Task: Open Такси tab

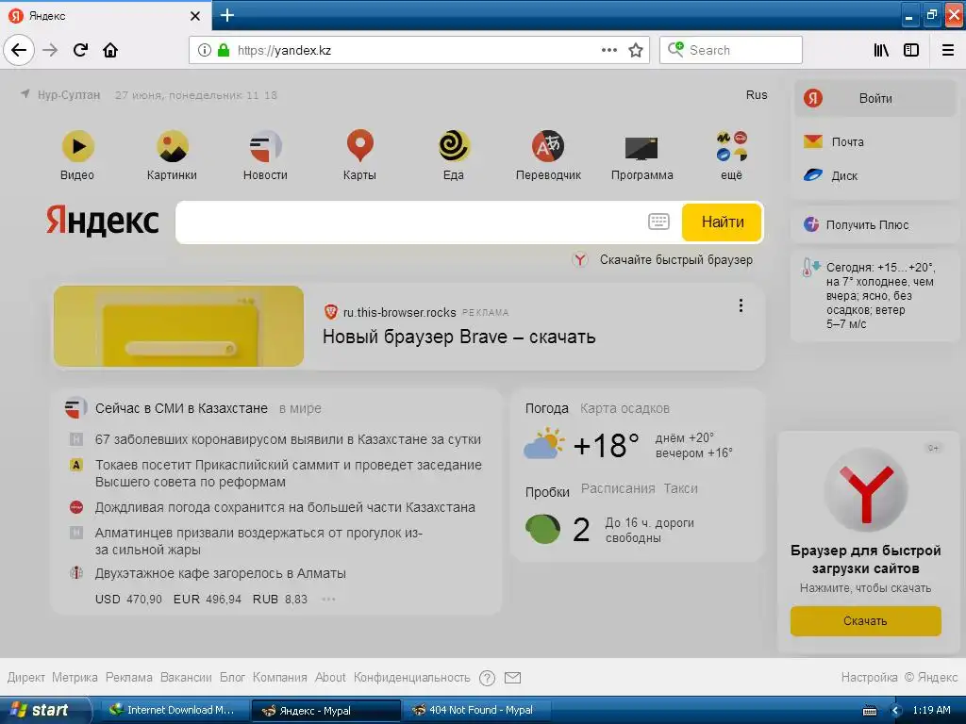Action: pos(681,489)
